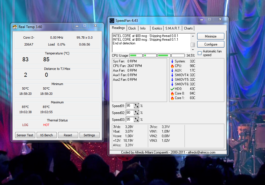The image size is (265, 185).
Task: Click the Speed03 spinner arrows
Action: [x=137, y=119]
